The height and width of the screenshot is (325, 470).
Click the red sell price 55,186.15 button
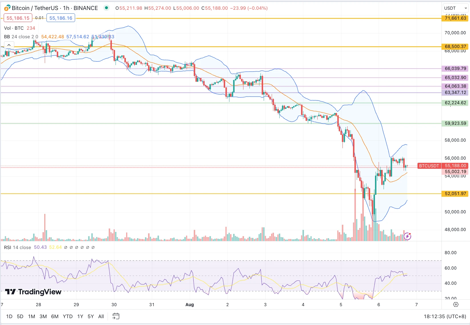coord(18,18)
